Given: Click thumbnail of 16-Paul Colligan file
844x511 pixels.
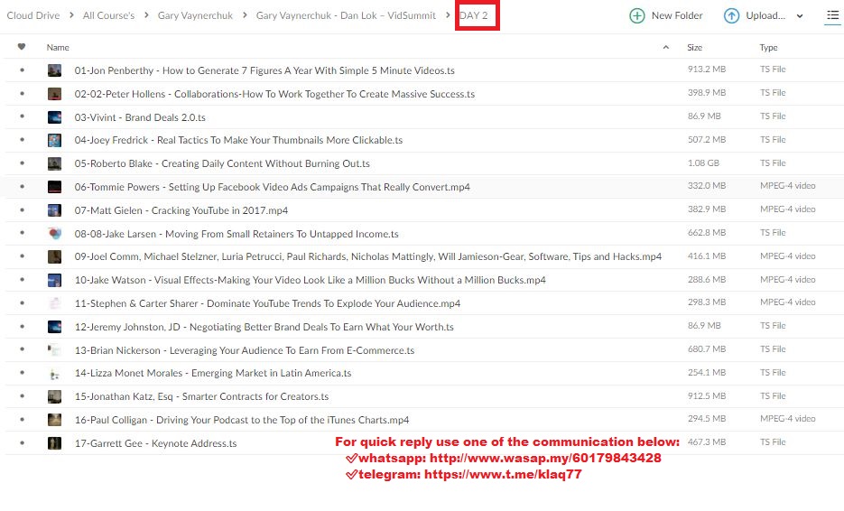Looking at the screenshot, I should tap(54, 420).
